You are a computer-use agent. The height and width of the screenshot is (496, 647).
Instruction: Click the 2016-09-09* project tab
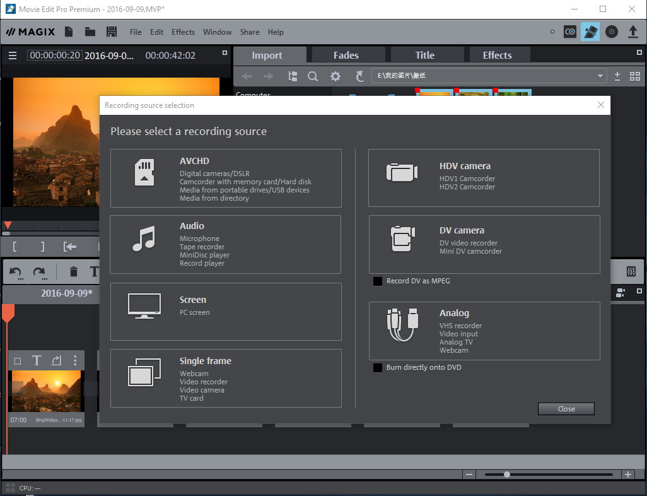[66, 293]
